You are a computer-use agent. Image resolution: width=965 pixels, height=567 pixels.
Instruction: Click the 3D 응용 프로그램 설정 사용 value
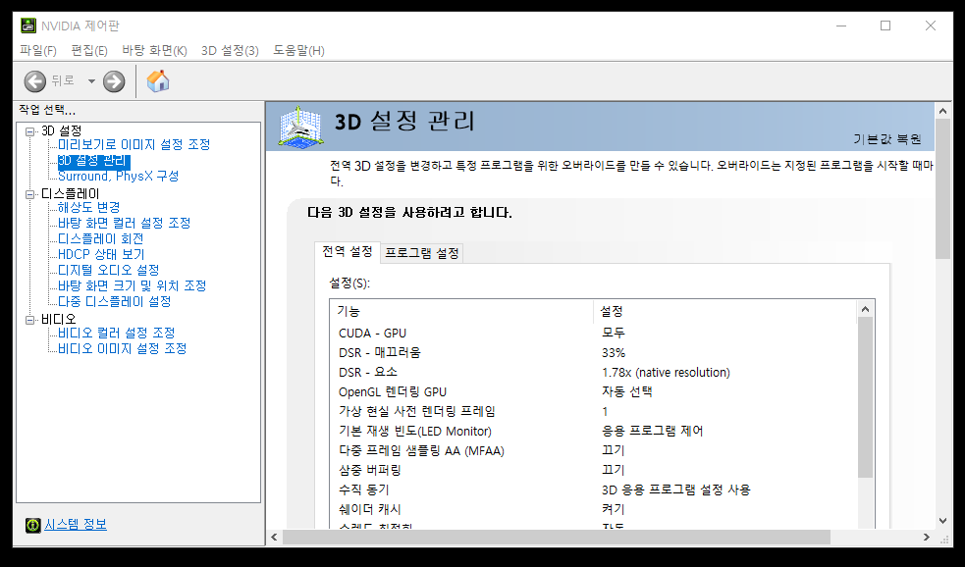point(676,490)
